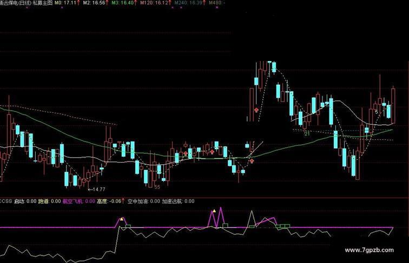The image size is (409, 263).
Task: Click the 空中加油: 0.00 readout
Action: pyautogui.click(x=144, y=201)
